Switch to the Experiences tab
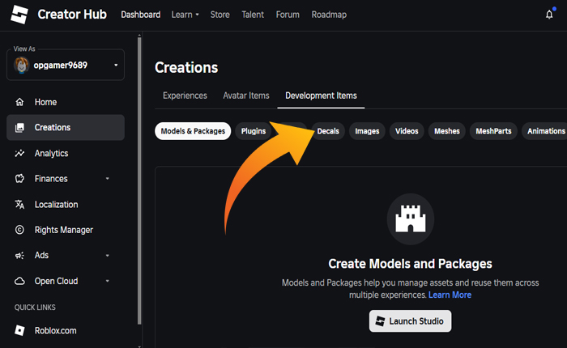567x348 pixels. [x=185, y=95]
